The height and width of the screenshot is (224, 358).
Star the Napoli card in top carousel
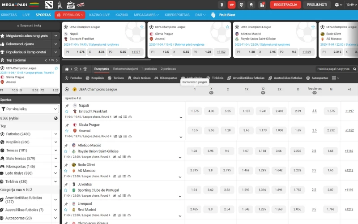(142, 27)
